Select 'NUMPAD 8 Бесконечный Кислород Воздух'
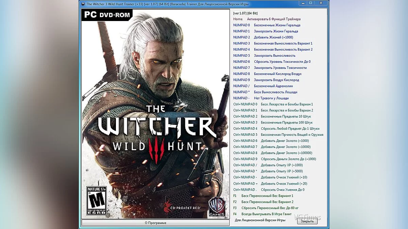 [x=267, y=74]
